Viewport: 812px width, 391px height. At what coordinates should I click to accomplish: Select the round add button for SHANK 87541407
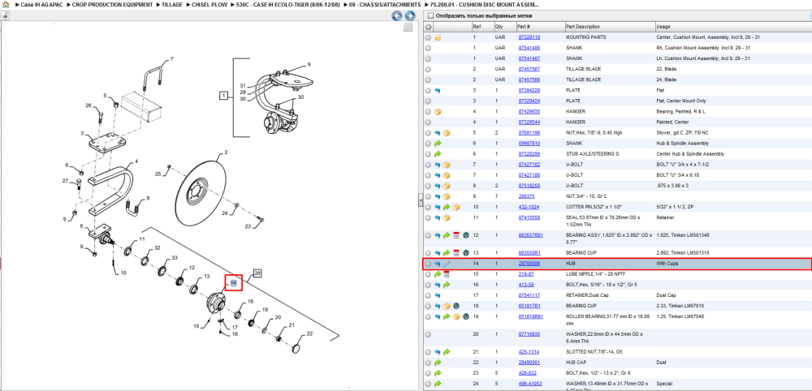428,59
